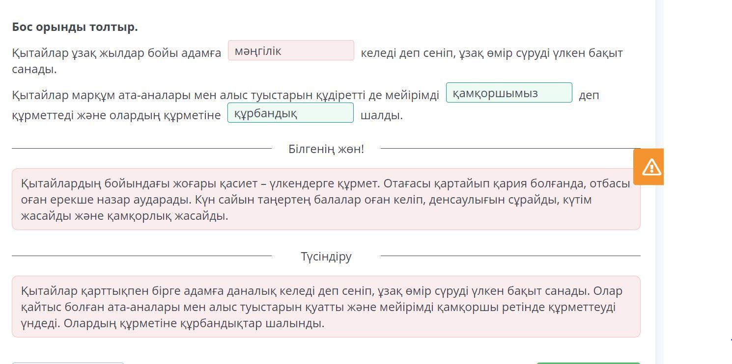Click the input field containing "мәңгілік"
The height and width of the screenshot is (364, 732).
tap(291, 51)
